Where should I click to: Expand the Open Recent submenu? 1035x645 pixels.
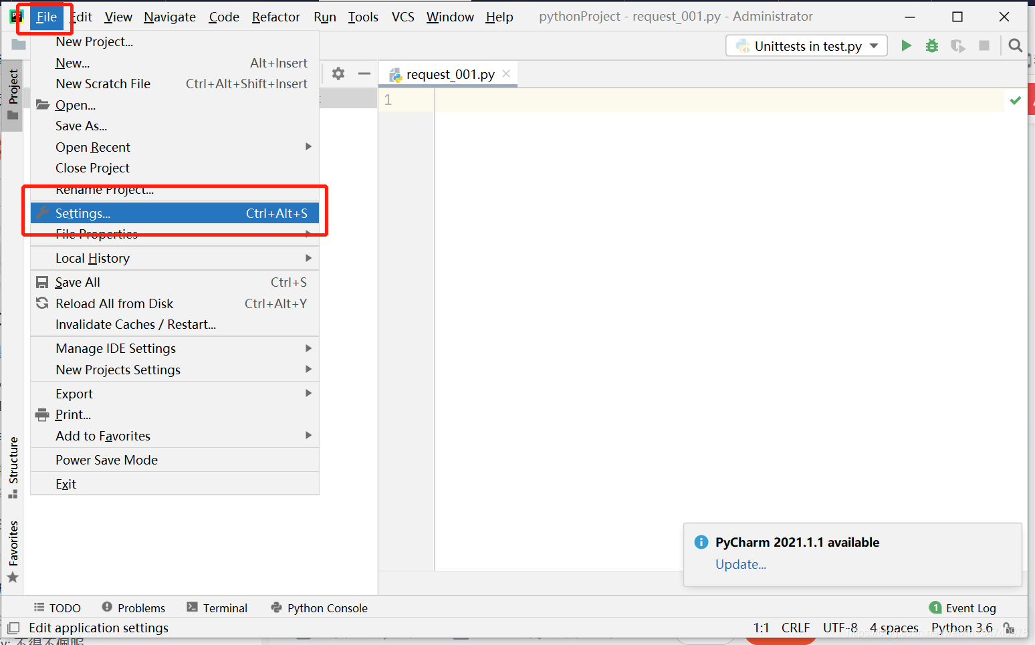[x=175, y=147]
